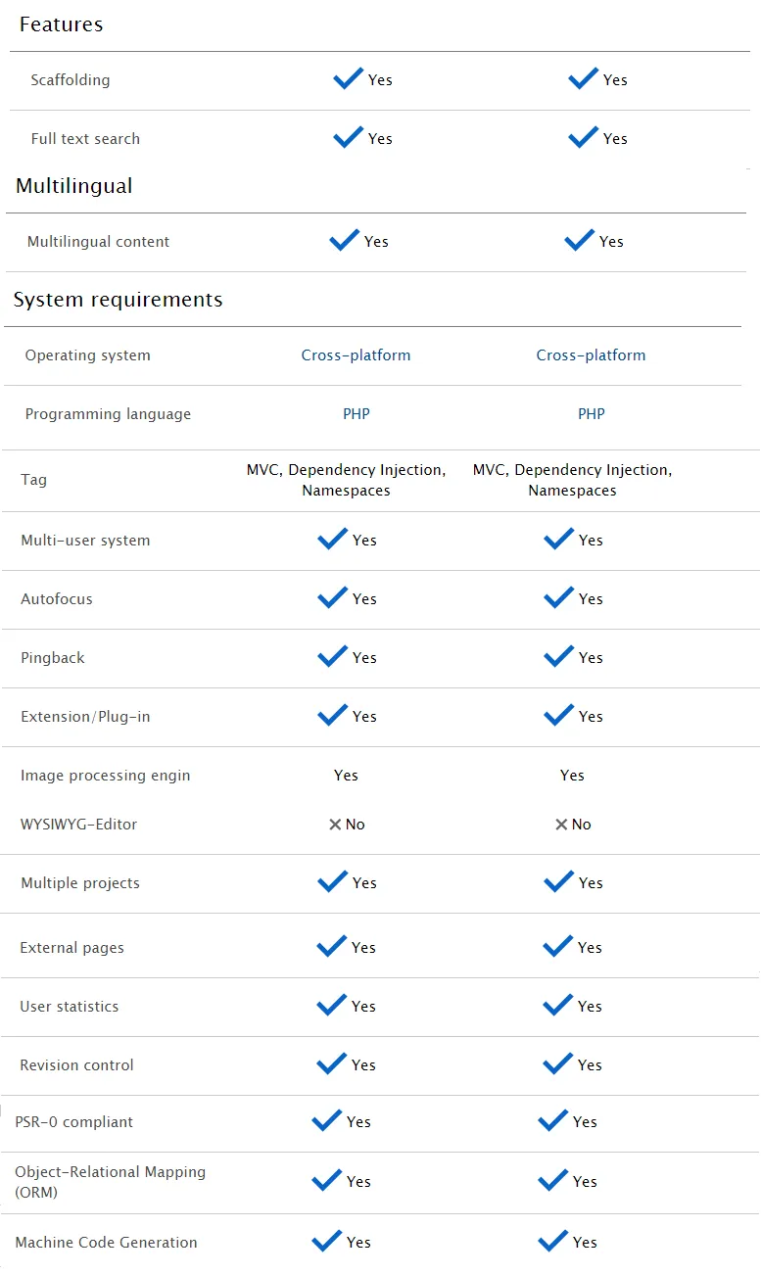Click Multi-user system checkmark, second column
This screenshot has height=1275, width=761.
pyautogui.click(x=558, y=540)
